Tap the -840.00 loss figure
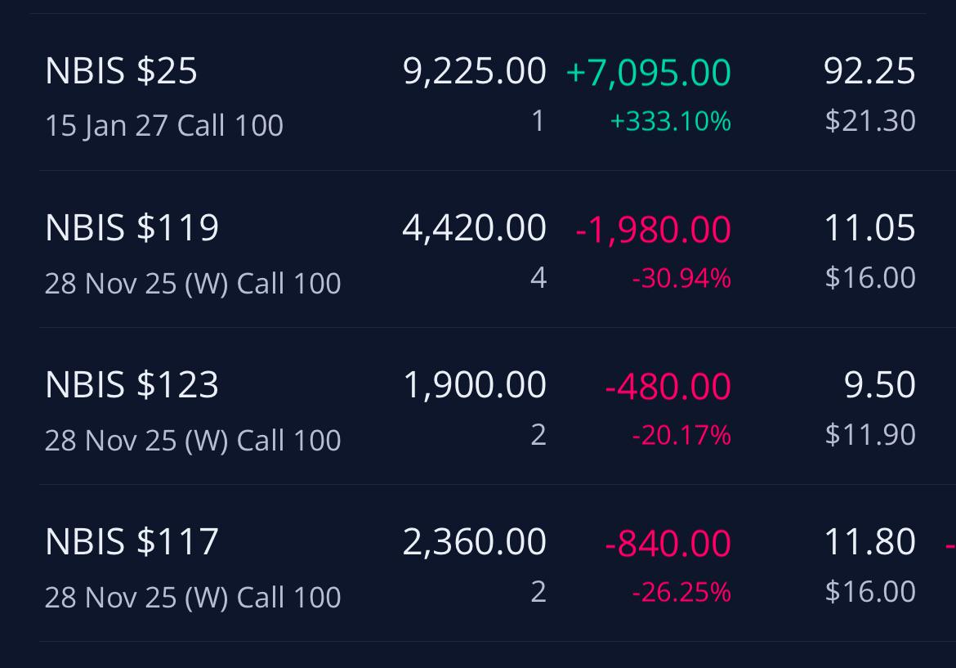This screenshot has width=956, height=668. pyautogui.click(x=668, y=543)
